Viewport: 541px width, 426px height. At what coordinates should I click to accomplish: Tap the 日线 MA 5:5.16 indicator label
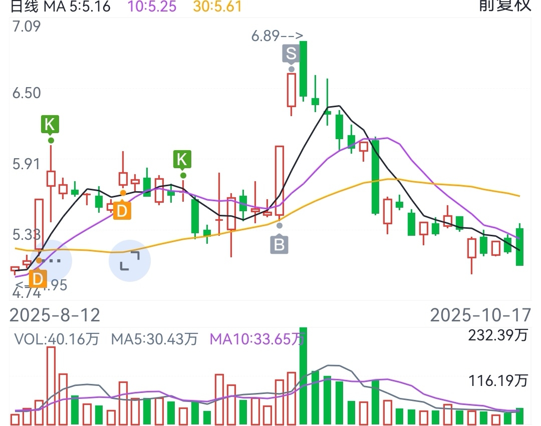tap(61, 6)
